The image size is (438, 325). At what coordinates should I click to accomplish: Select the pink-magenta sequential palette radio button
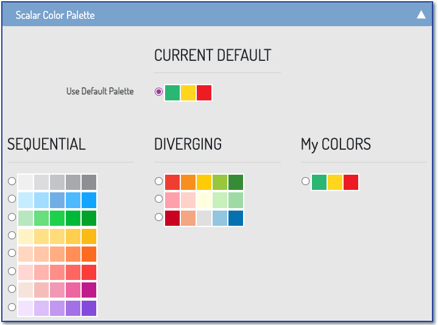(12, 288)
